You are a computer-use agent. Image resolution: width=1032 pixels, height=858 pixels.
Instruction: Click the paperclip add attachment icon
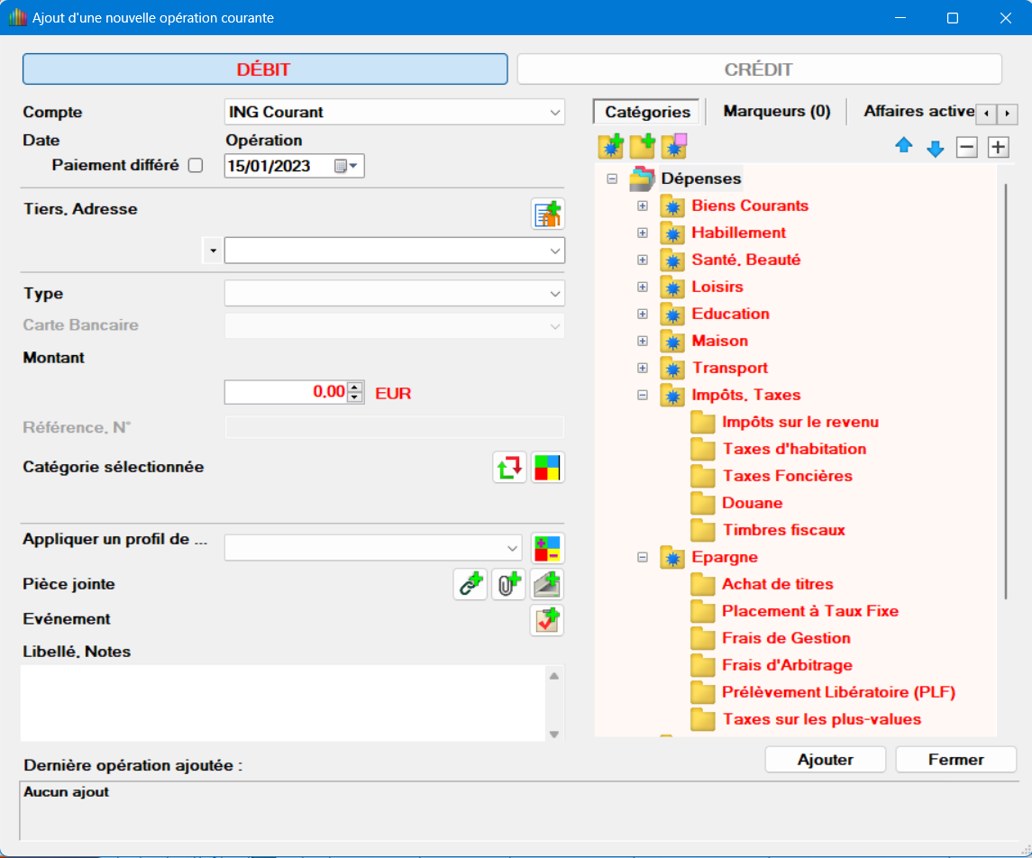coord(508,584)
